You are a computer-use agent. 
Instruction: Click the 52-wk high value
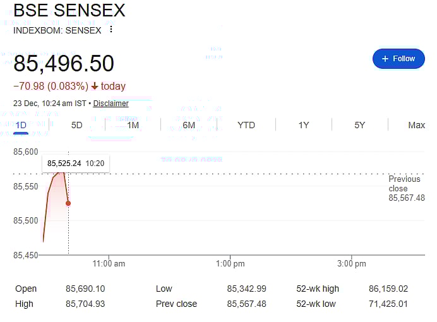388,289
